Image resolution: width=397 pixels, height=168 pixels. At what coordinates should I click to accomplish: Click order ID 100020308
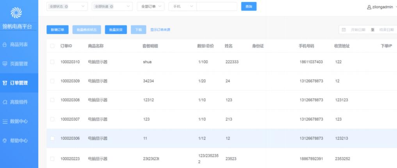point(70,100)
